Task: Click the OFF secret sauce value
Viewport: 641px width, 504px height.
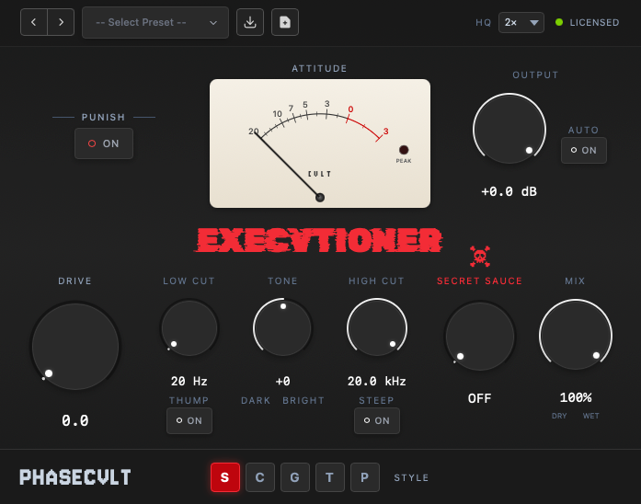Action: [x=479, y=398]
